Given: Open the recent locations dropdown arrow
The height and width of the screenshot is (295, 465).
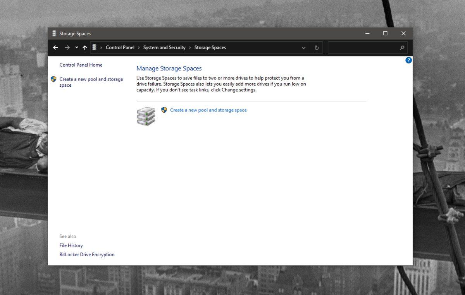Looking at the screenshot, I should pos(76,48).
